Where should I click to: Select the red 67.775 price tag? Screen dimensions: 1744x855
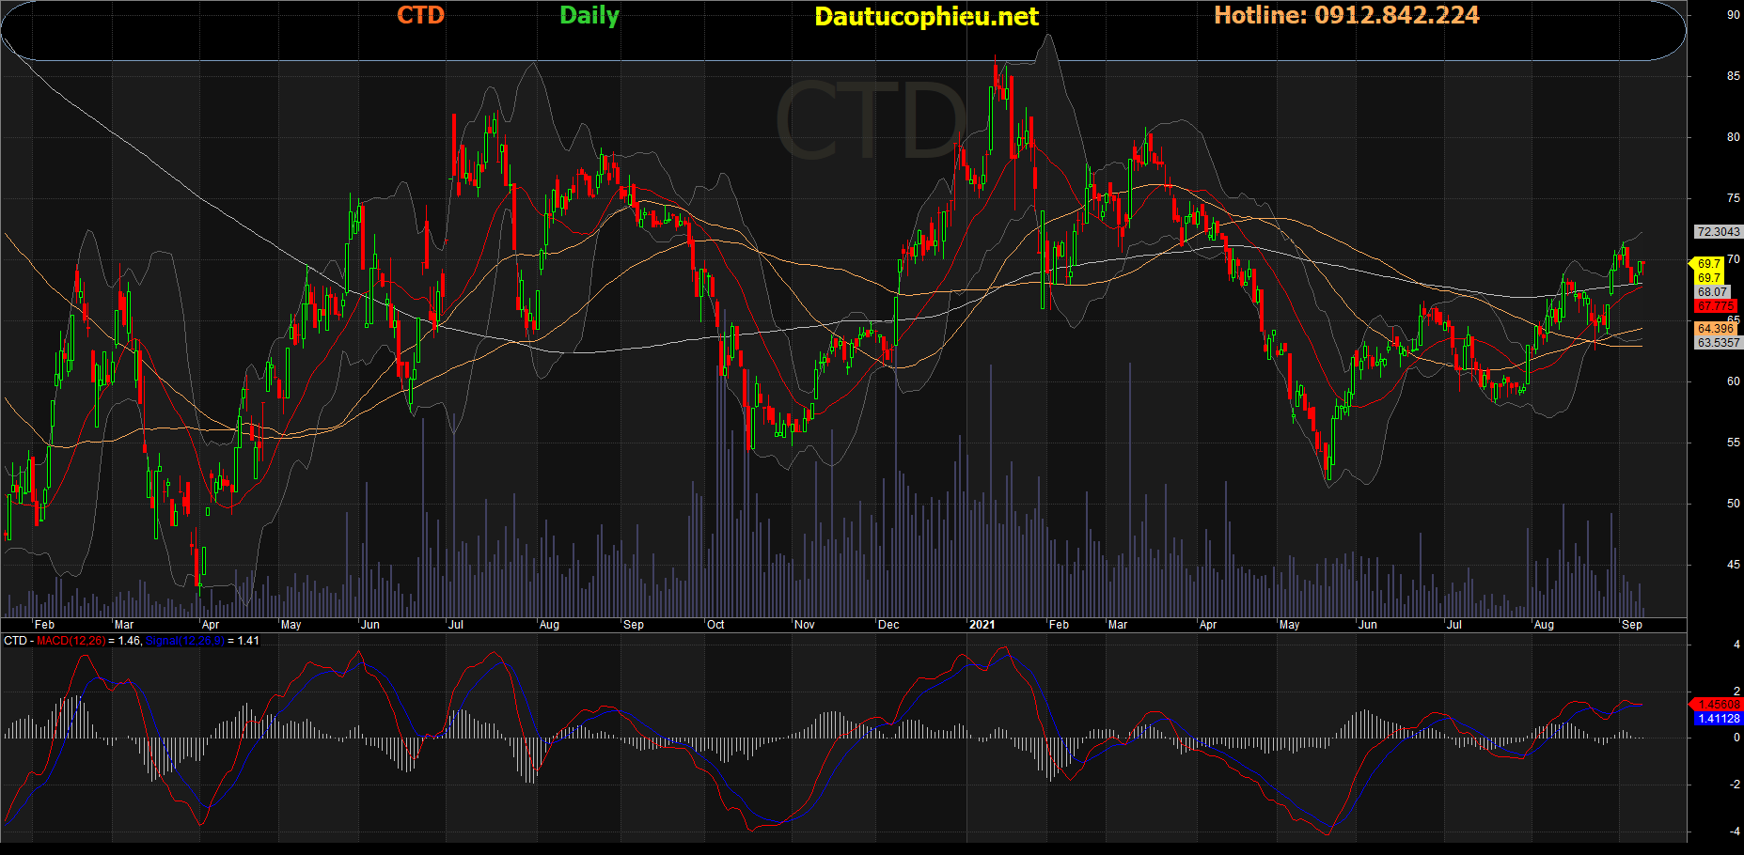tap(1716, 306)
